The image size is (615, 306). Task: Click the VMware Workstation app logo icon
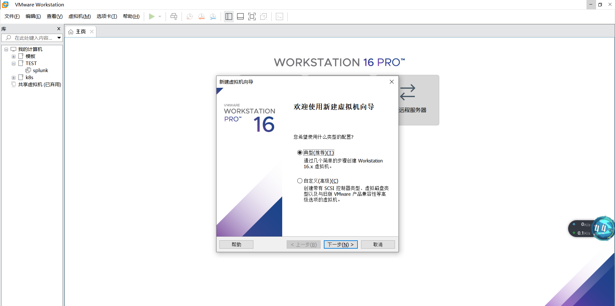5,4
